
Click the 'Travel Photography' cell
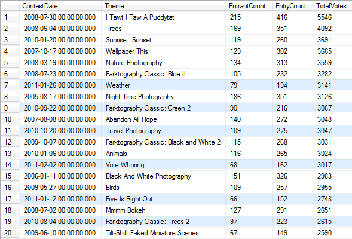point(163,131)
